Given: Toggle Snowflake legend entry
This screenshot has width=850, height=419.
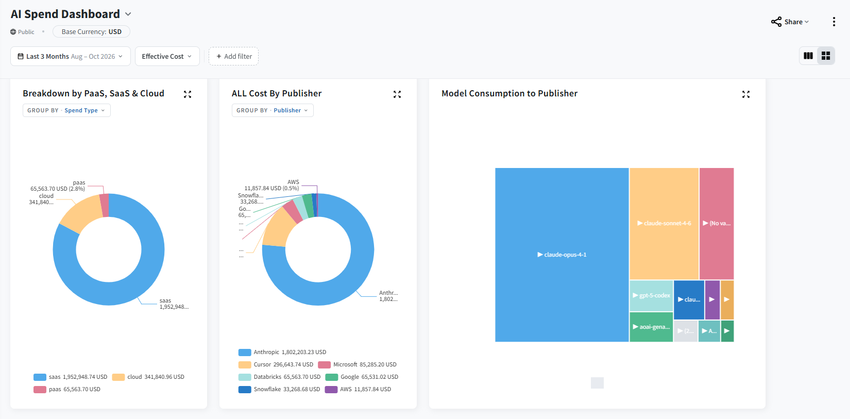Looking at the screenshot, I should coord(279,390).
